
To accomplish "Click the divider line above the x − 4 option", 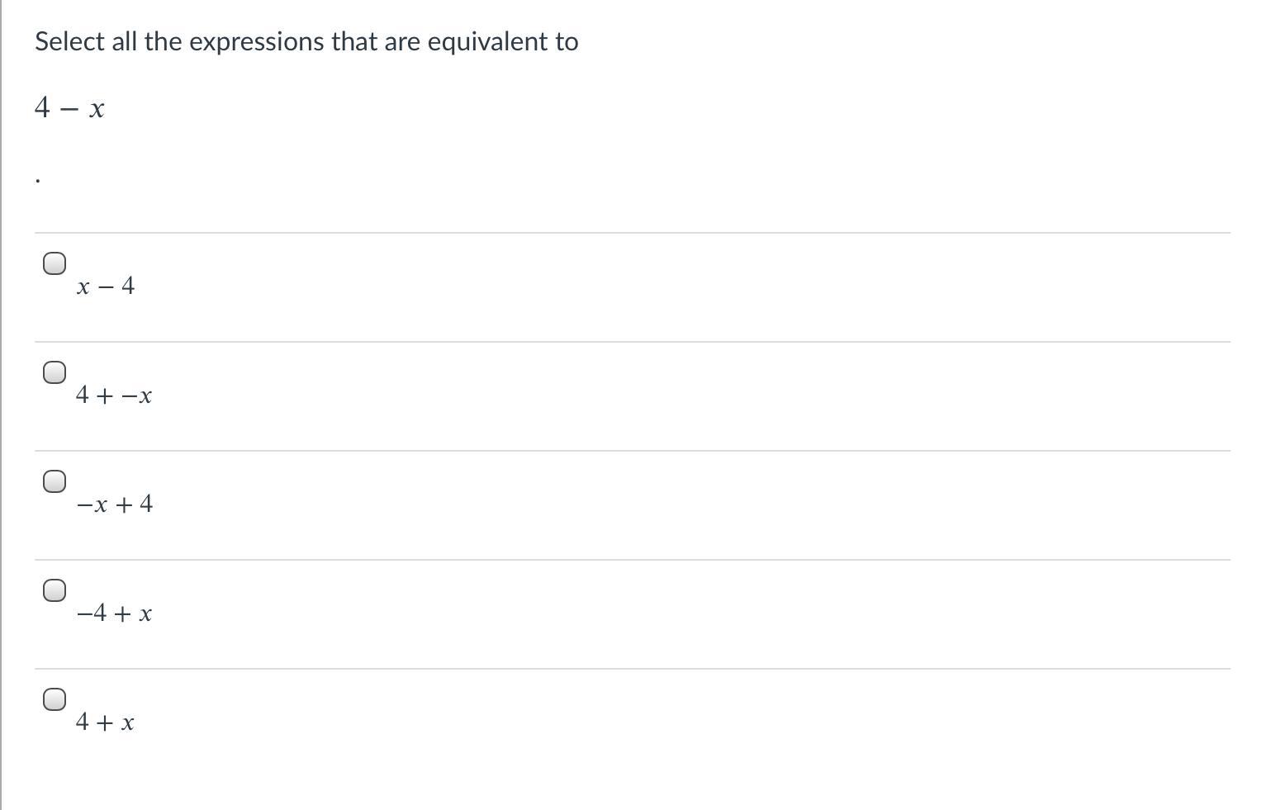I will (632, 233).
